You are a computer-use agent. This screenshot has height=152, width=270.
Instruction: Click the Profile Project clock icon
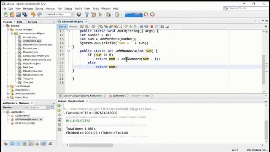click(x=117, y=14)
